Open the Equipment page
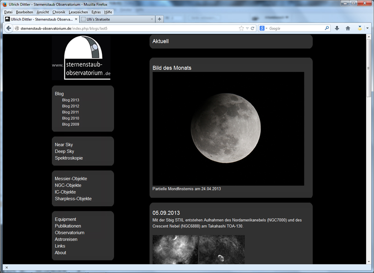Image resolution: width=374 pixels, height=273 pixels. [x=65, y=219]
